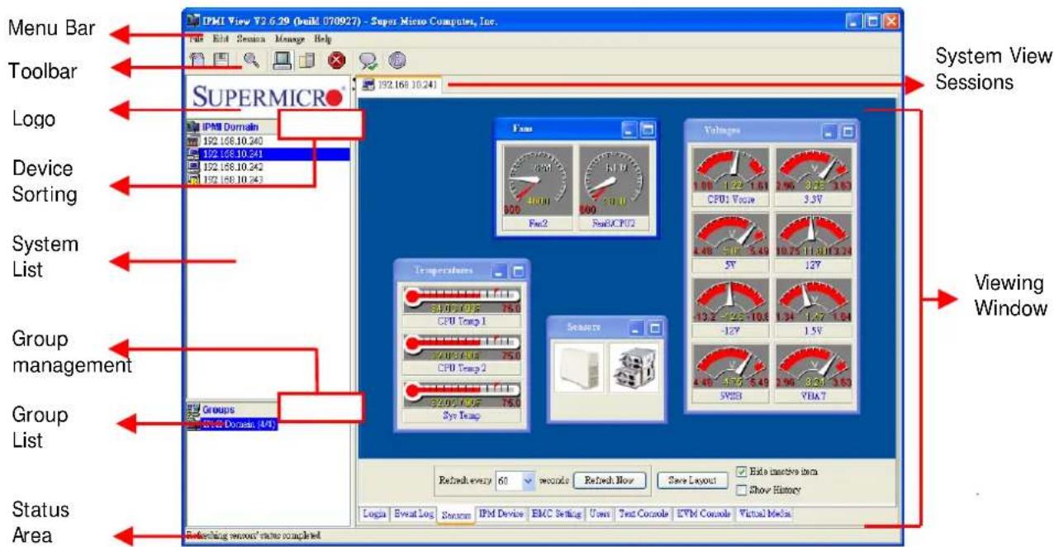Click the magnifying glass search toolbar icon
The image size is (1054, 547).
(251, 60)
